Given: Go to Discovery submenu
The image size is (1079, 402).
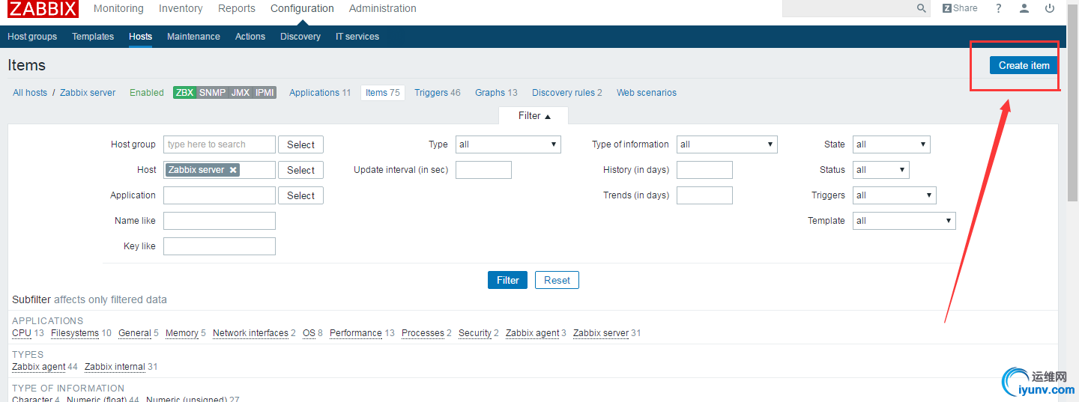Looking at the screenshot, I should click(x=300, y=37).
